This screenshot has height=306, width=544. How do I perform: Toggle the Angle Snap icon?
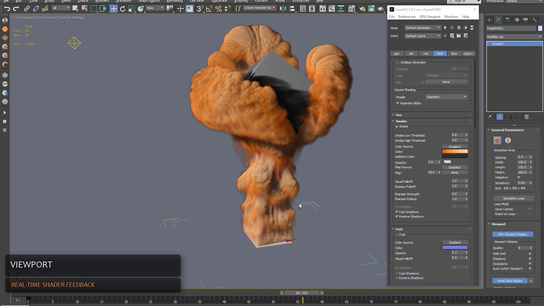[209, 8]
